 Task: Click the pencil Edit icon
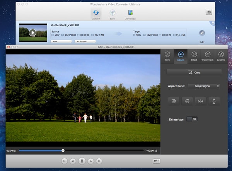point(202,33)
